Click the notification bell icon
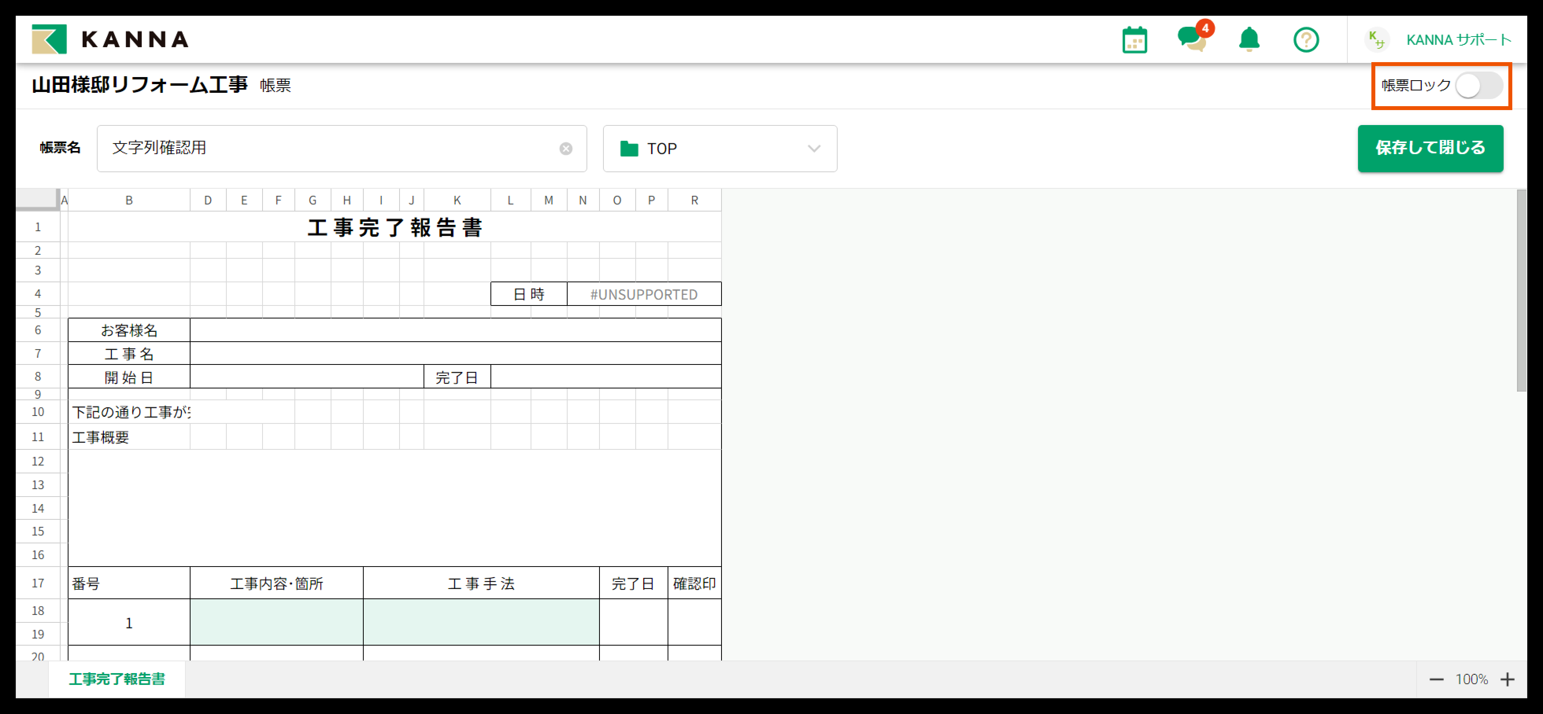The height and width of the screenshot is (714, 1543). (x=1249, y=40)
